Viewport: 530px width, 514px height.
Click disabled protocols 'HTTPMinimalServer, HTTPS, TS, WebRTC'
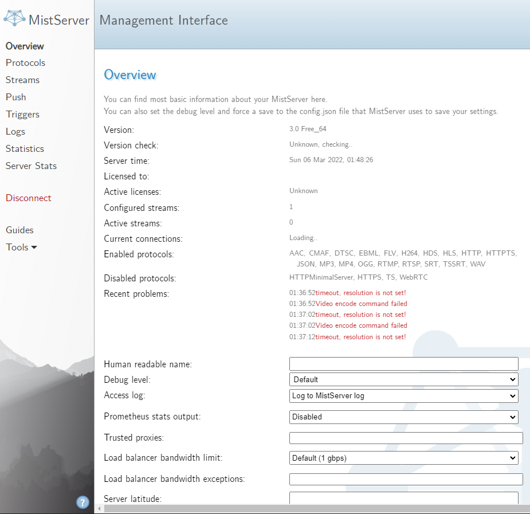359,277
